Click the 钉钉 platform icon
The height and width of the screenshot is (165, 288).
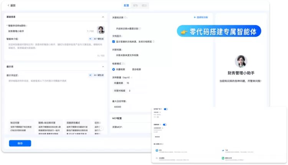[x=157, y=151]
